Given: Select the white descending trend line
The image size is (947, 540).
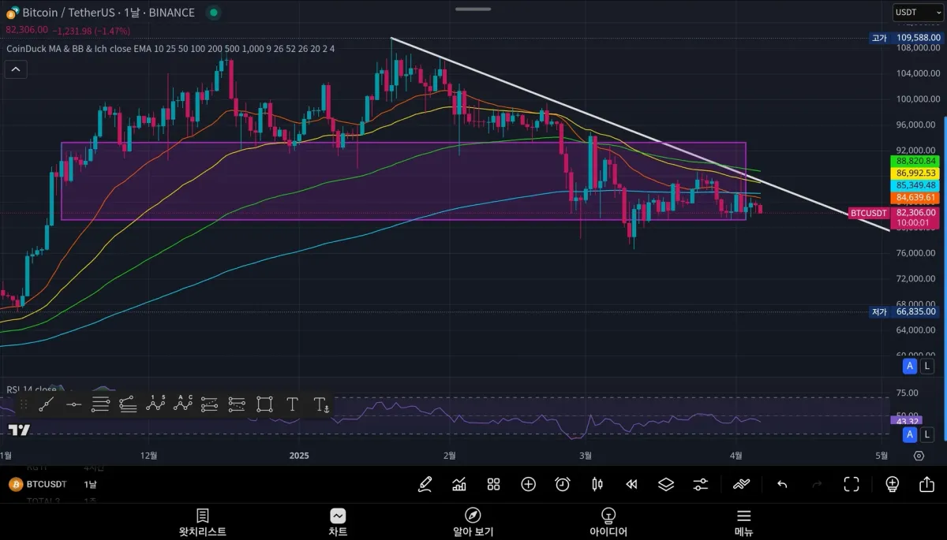Looking at the screenshot, I should (639, 134).
